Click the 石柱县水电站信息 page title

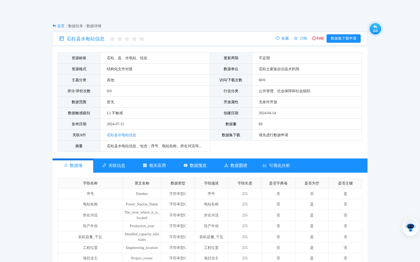86,39
